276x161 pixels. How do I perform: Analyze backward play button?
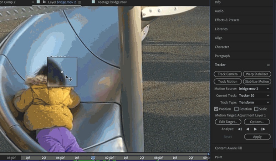(x=248, y=129)
